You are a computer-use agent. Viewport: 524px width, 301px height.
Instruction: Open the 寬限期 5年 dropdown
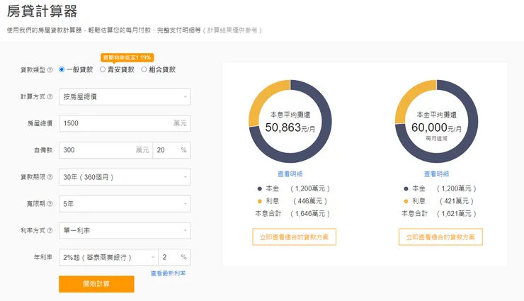(125, 203)
